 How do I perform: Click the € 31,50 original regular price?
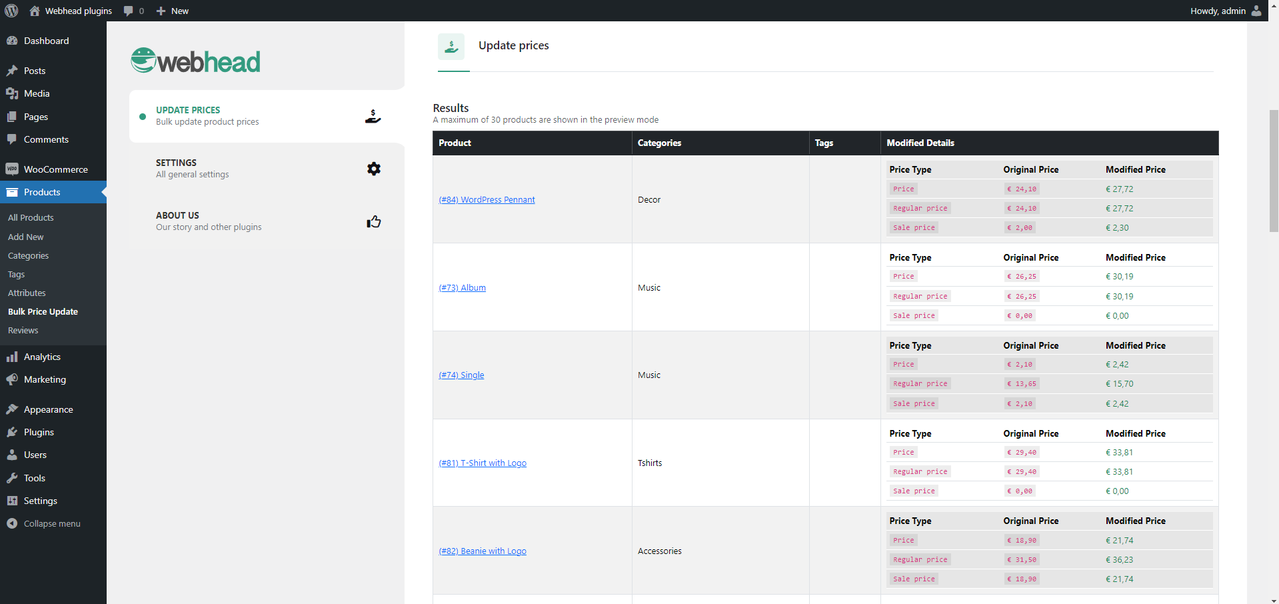coord(1022,559)
